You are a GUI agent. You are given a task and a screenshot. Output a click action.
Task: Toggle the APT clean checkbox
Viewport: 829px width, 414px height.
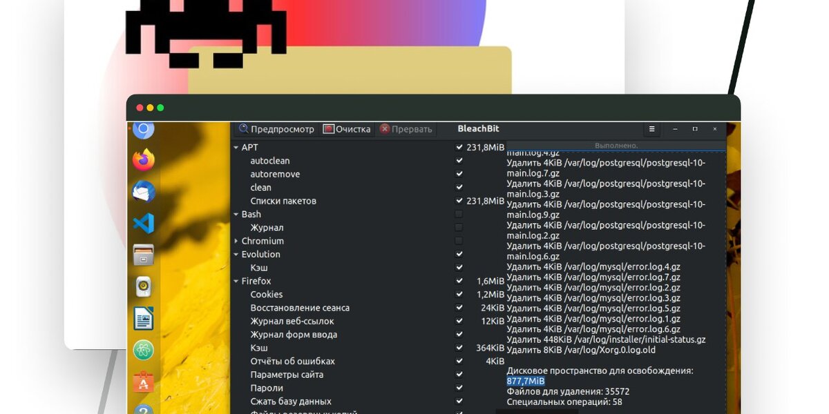tap(459, 188)
